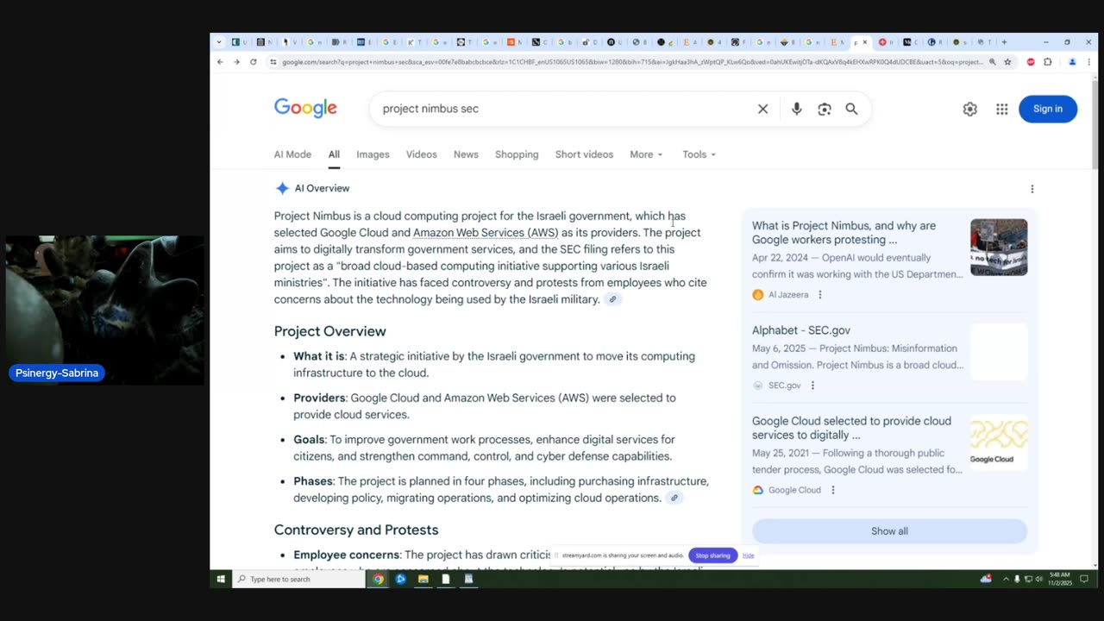Switch to Images results tab
This screenshot has height=621, width=1104.
[x=373, y=154]
